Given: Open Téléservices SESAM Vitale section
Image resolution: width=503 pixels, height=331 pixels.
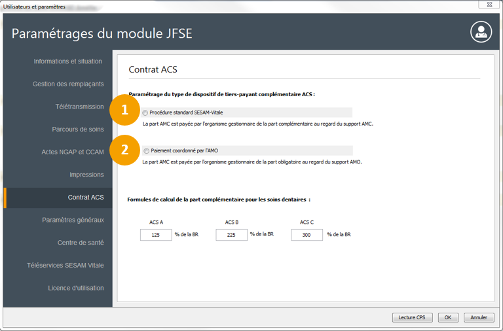Looking at the screenshot, I should tap(65, 266).
